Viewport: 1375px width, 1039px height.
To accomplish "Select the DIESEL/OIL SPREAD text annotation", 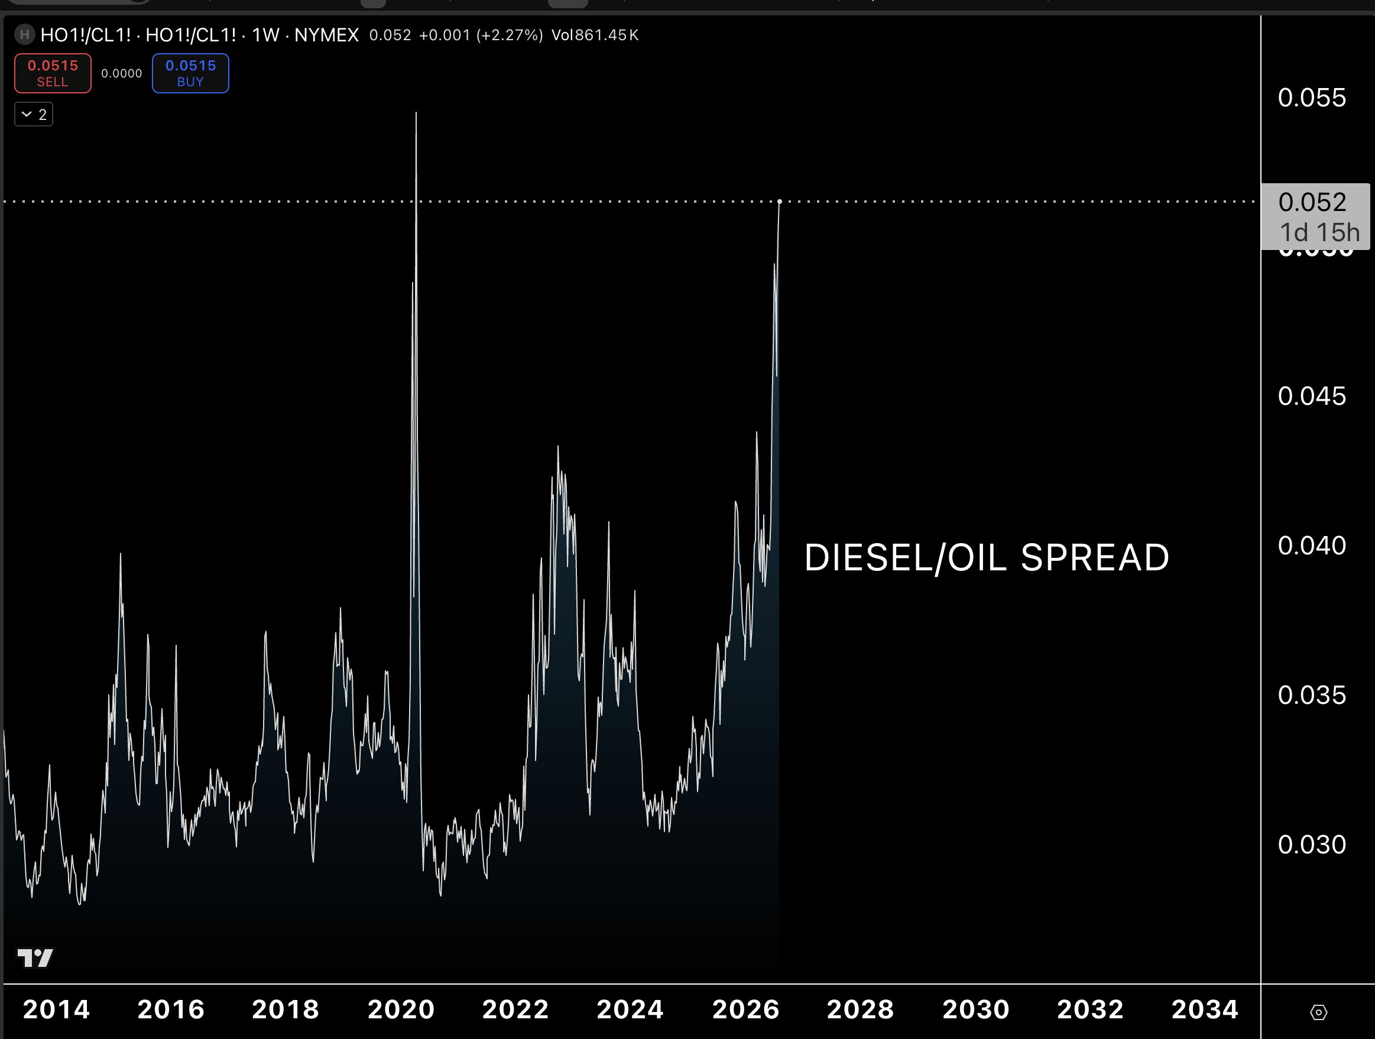I will click(x=987, y=557).
